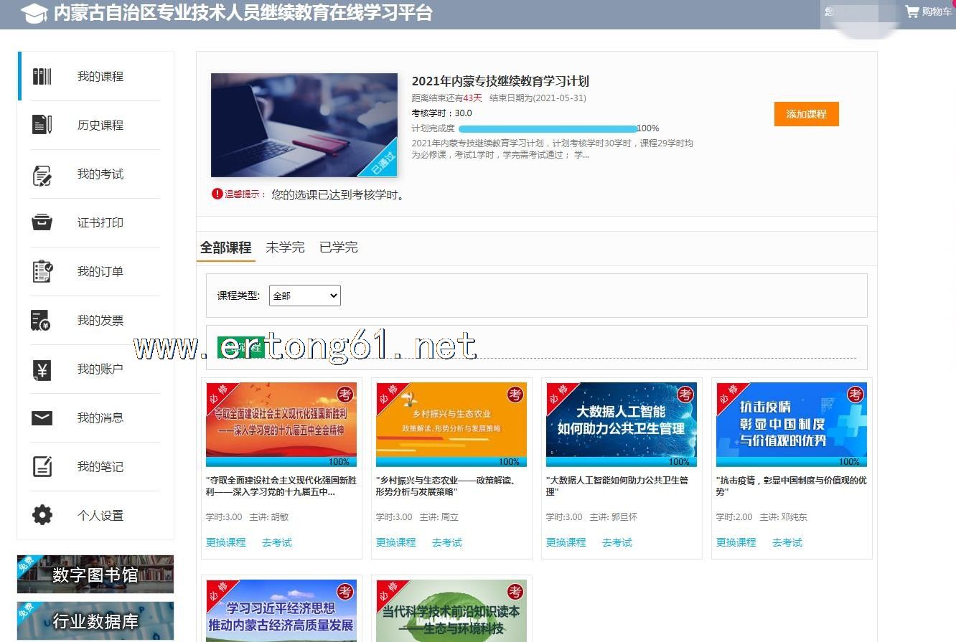Click 更换课程 under the 大数据人工智能 course

[x=566, y=542]
